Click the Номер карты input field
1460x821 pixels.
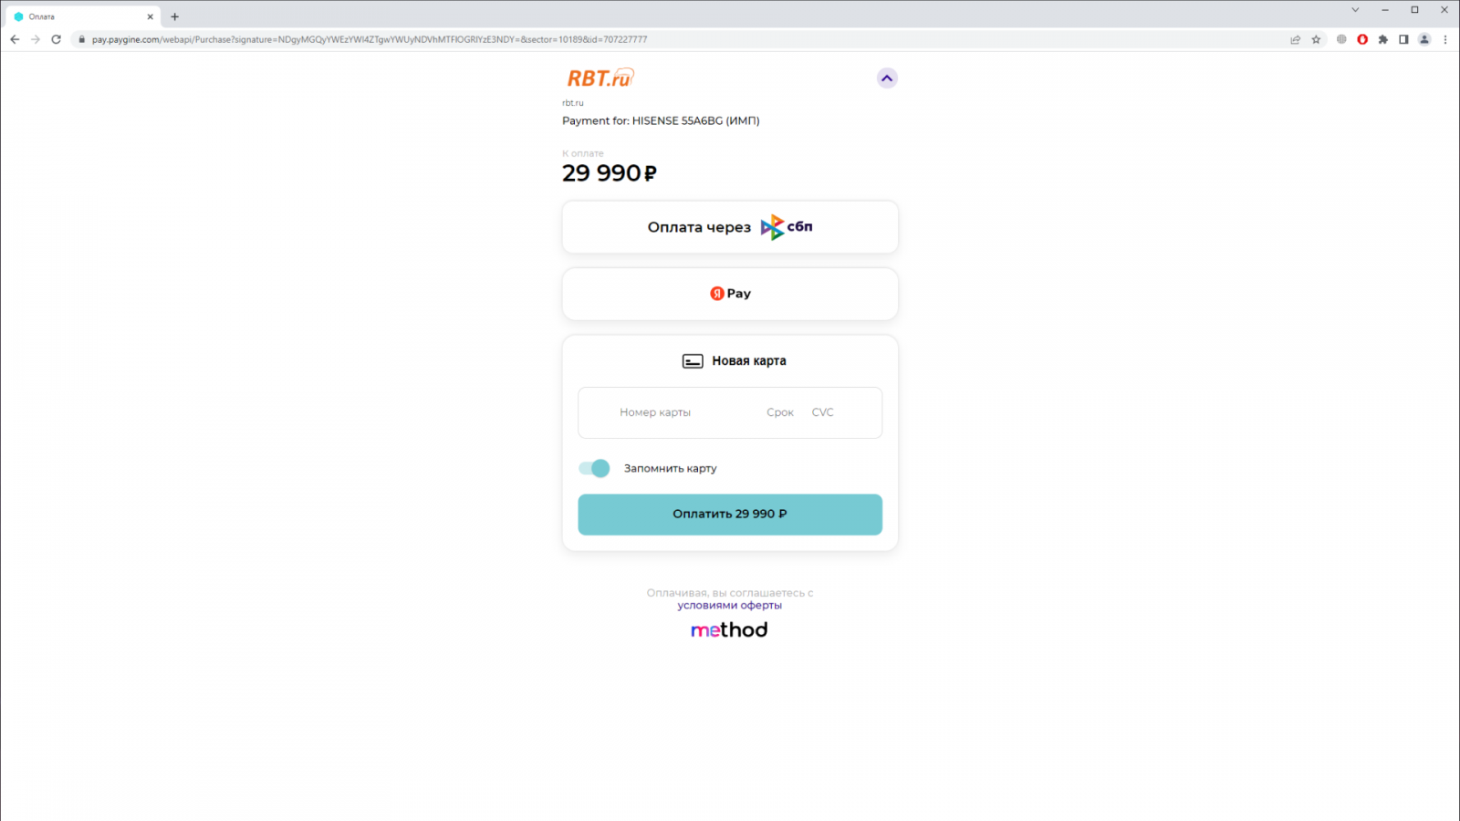coord(675,412)
